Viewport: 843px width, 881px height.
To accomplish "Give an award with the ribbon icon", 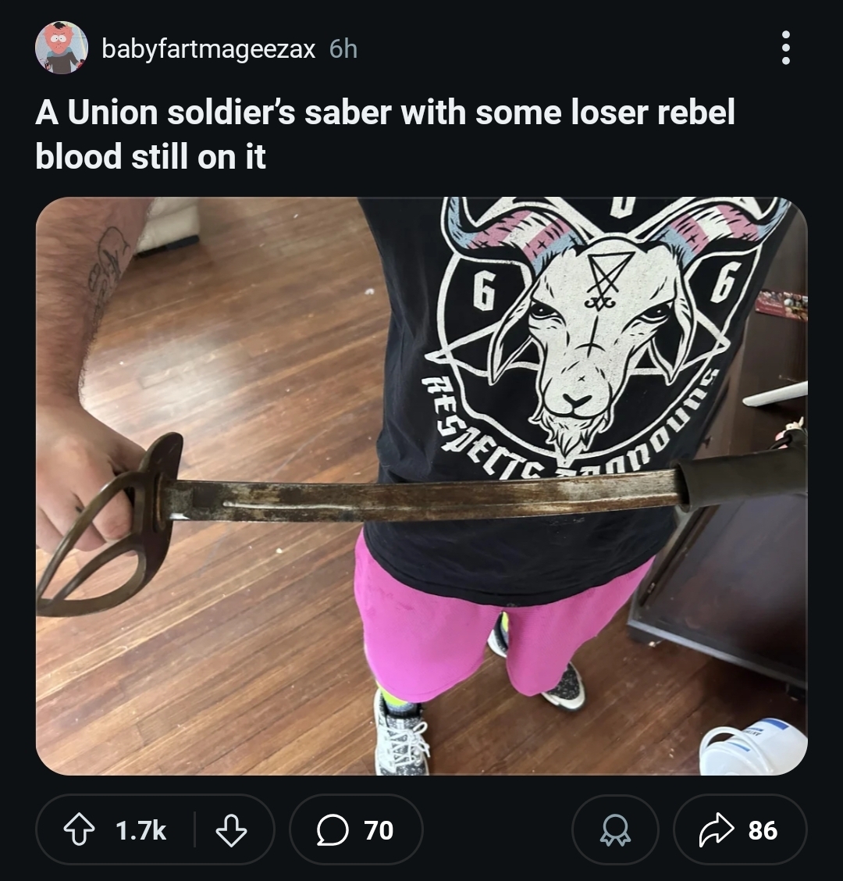I will tap(616, 830).
